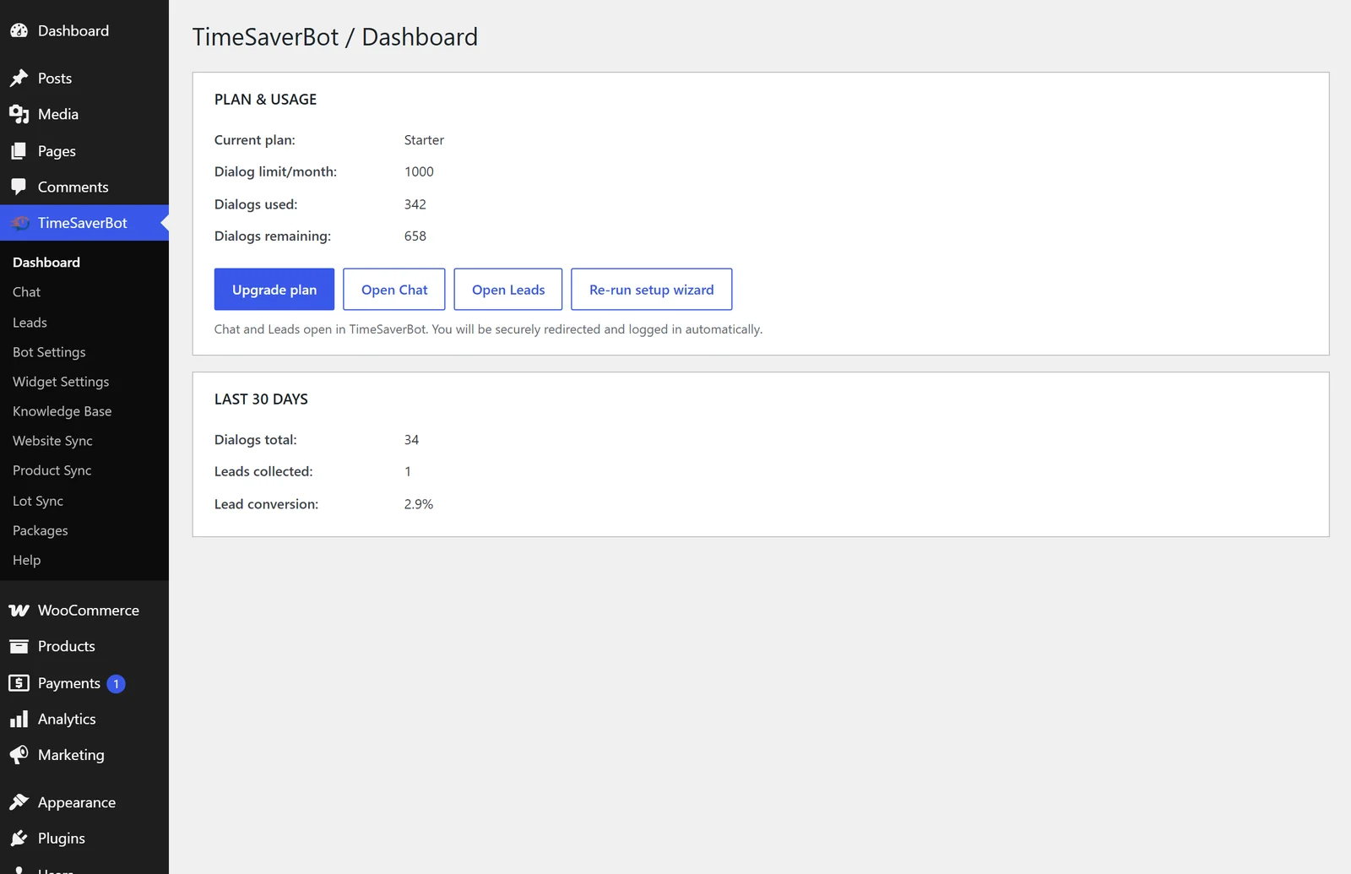Click the Posts pushpin icon

(19, 78)
